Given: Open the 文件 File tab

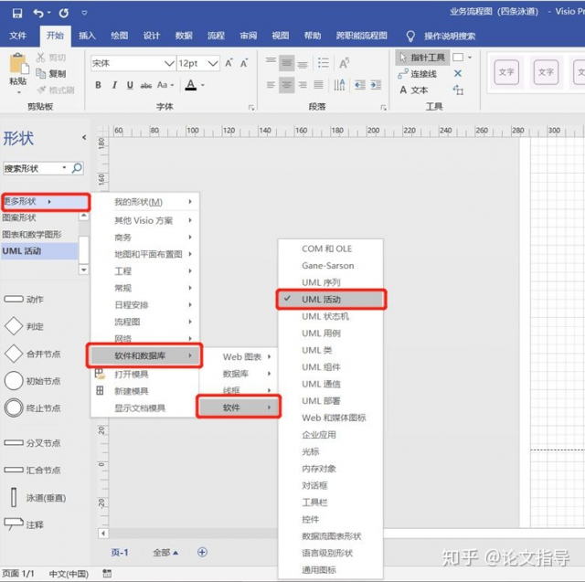Looking at the screenshot, I should [17, 36].
